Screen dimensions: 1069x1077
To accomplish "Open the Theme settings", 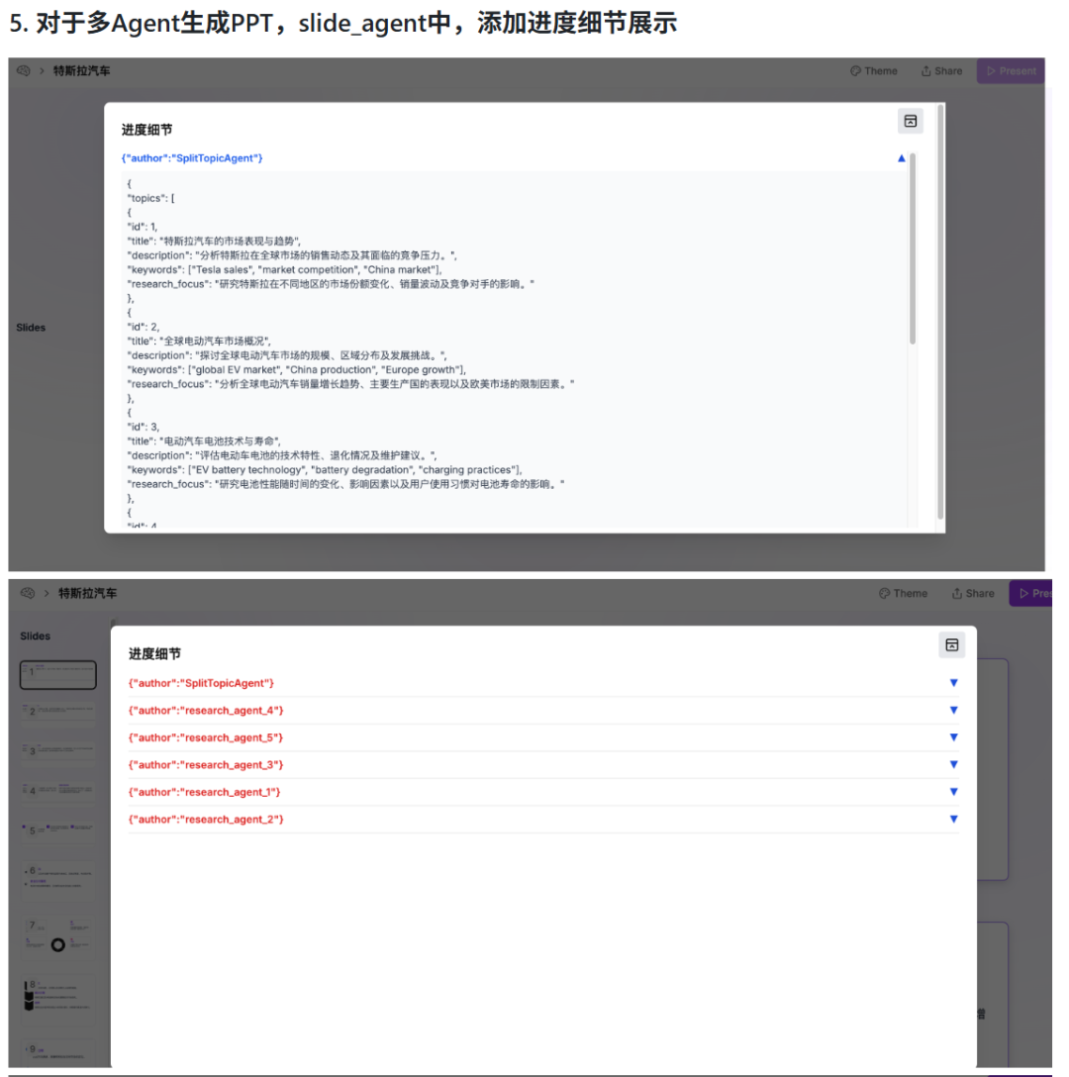I will 875,70.
